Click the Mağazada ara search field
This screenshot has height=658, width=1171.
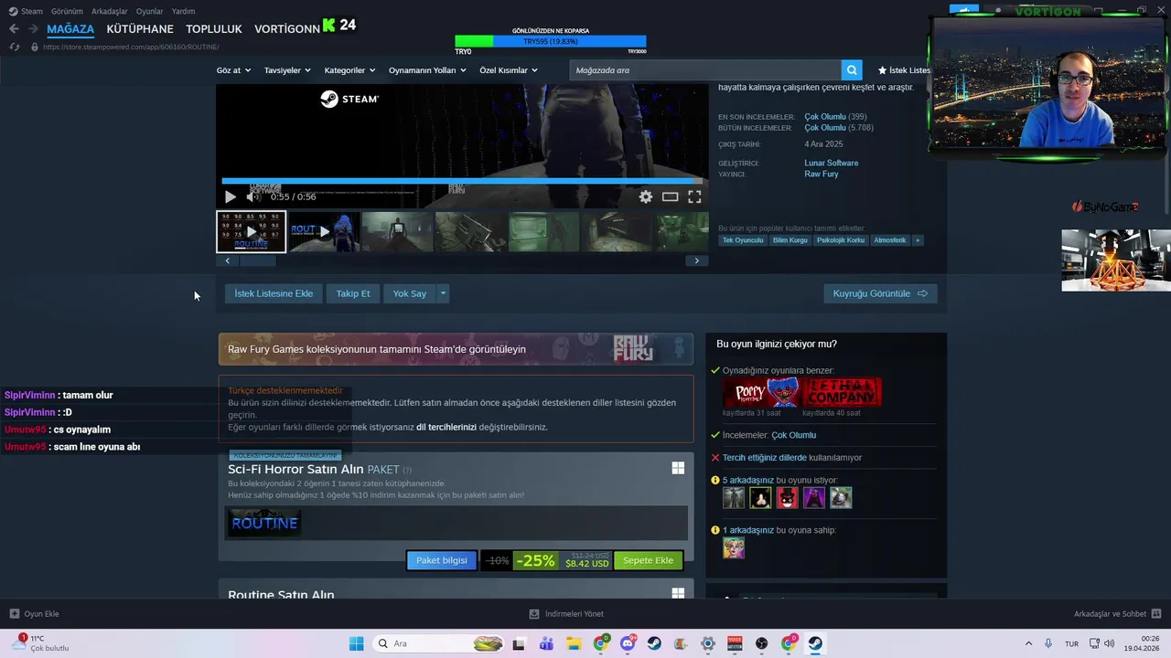pyautogui.click(x=705, y=70)
